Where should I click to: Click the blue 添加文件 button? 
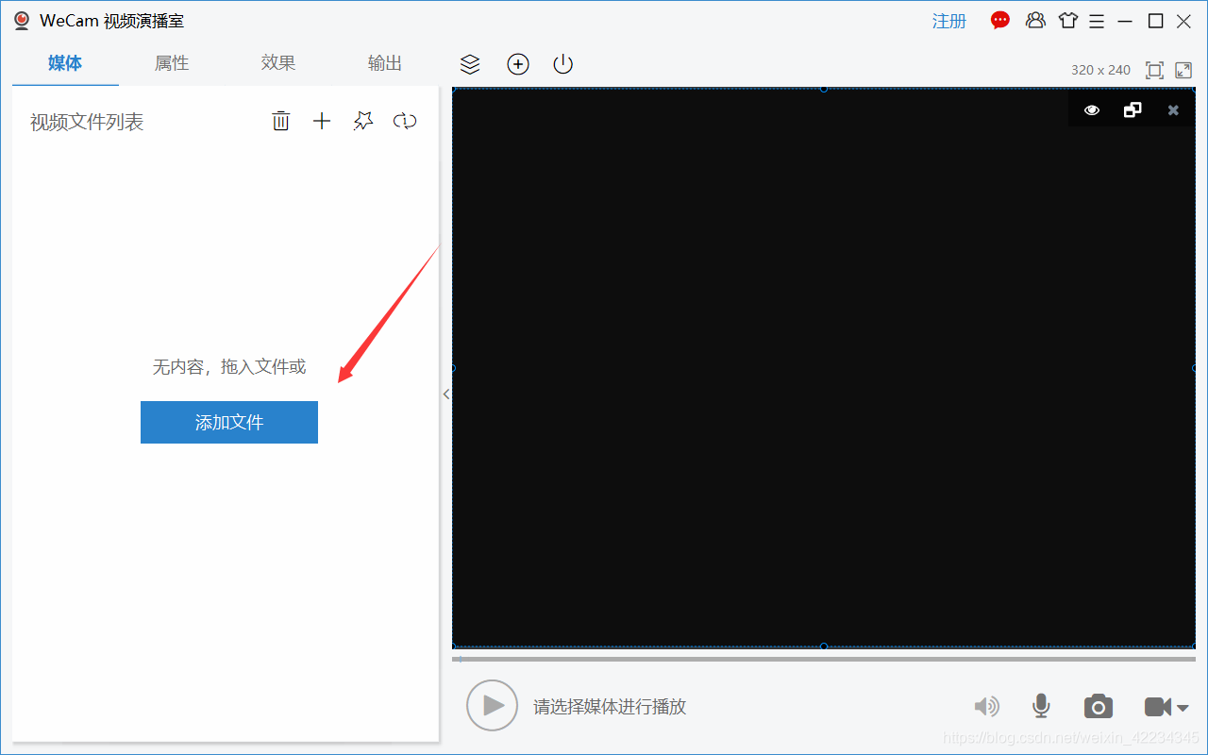(x=229, y=422)
